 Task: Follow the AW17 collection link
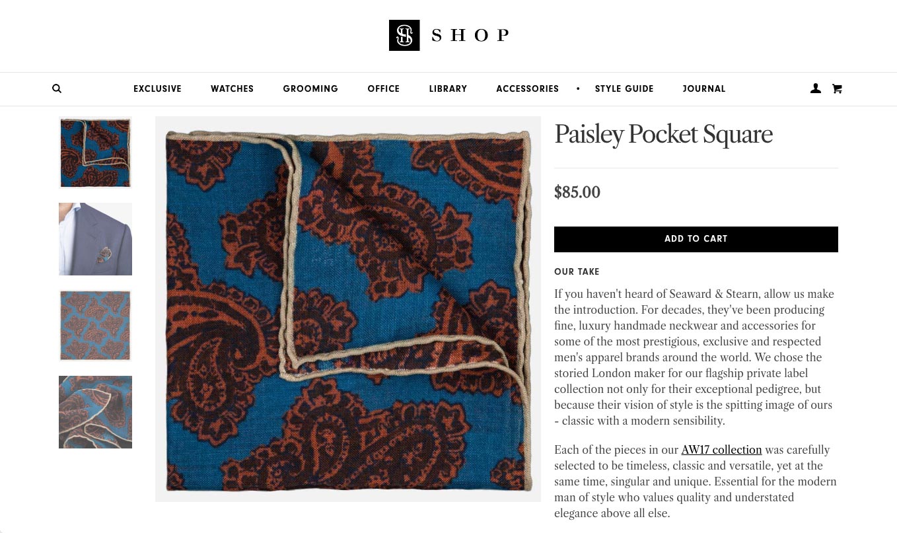721,450
